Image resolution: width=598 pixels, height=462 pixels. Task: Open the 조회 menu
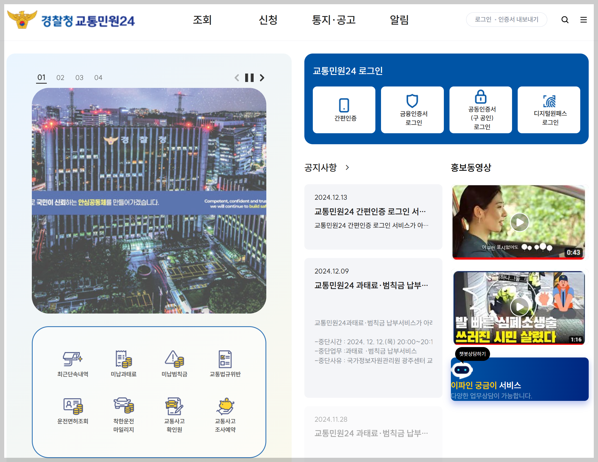tap(202, 20)
